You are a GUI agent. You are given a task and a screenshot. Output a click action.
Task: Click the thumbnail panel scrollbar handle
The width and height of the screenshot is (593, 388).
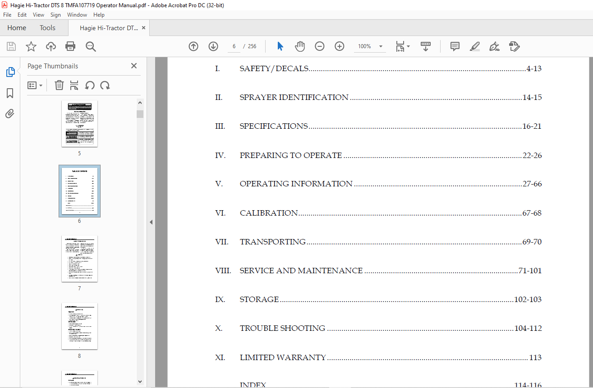tap(140, 114)
